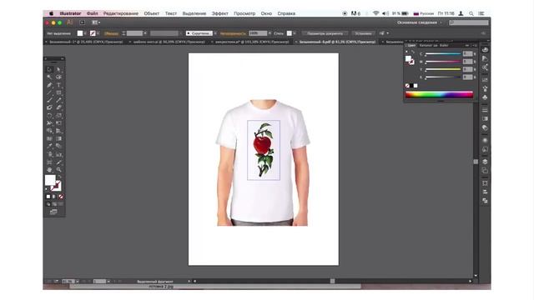Swap fill and stroke colors arrow

(x=59, y=177)
